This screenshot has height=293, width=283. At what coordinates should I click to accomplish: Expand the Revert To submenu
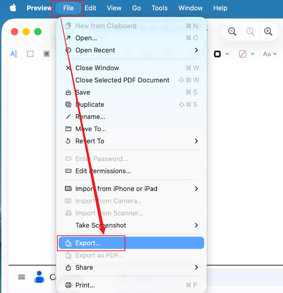click(x=131, y=141)
